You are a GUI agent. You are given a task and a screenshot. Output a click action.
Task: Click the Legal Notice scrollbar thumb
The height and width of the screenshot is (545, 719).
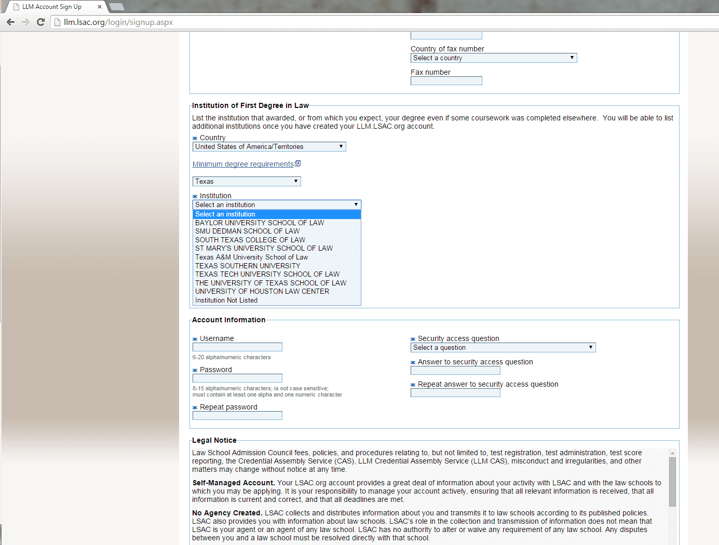tap(672, 482)
